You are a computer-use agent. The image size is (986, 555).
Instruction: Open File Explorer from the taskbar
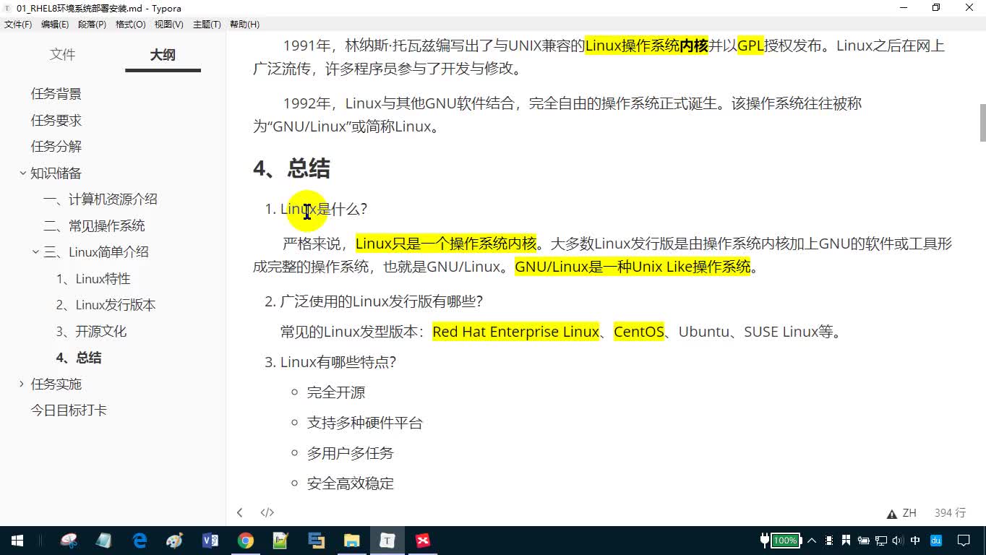(351, 541)
